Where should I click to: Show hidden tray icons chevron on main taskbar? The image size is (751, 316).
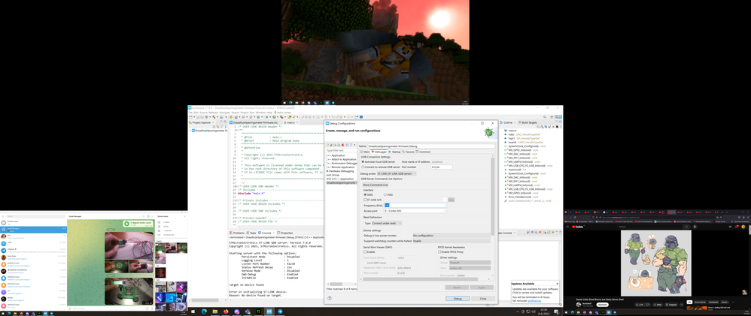[x=518, y=311]
